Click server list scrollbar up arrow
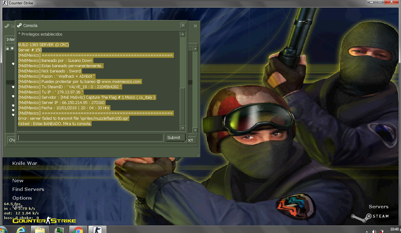 pos(195,49)
